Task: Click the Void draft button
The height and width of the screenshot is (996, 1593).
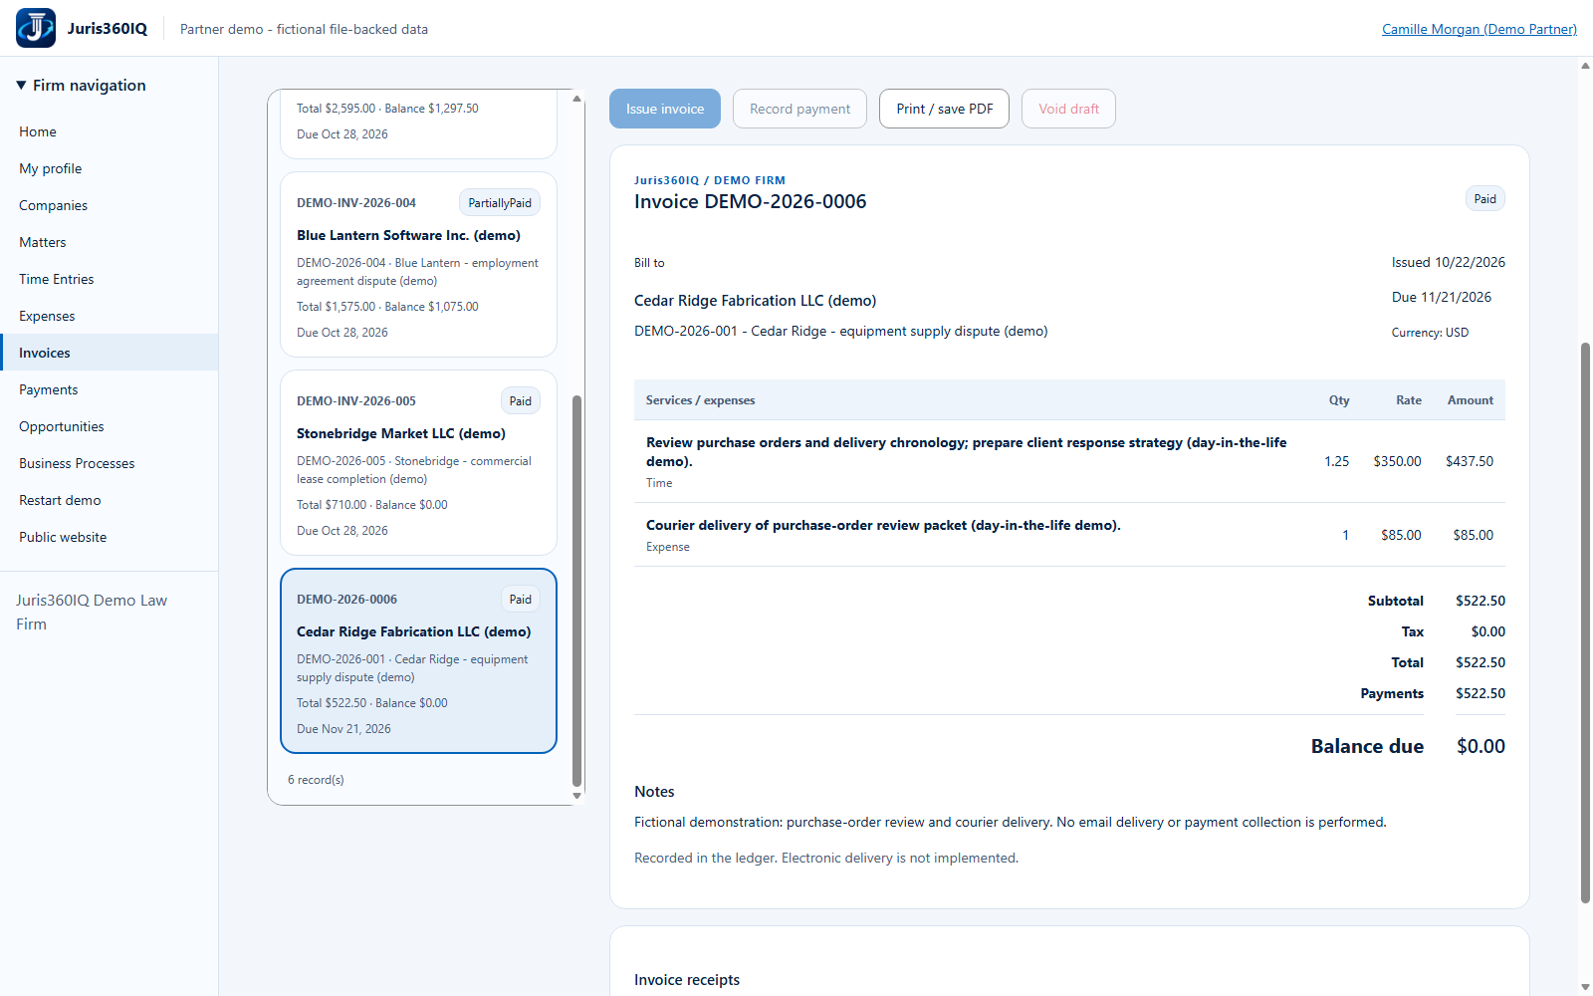Action: point(1068,109)
